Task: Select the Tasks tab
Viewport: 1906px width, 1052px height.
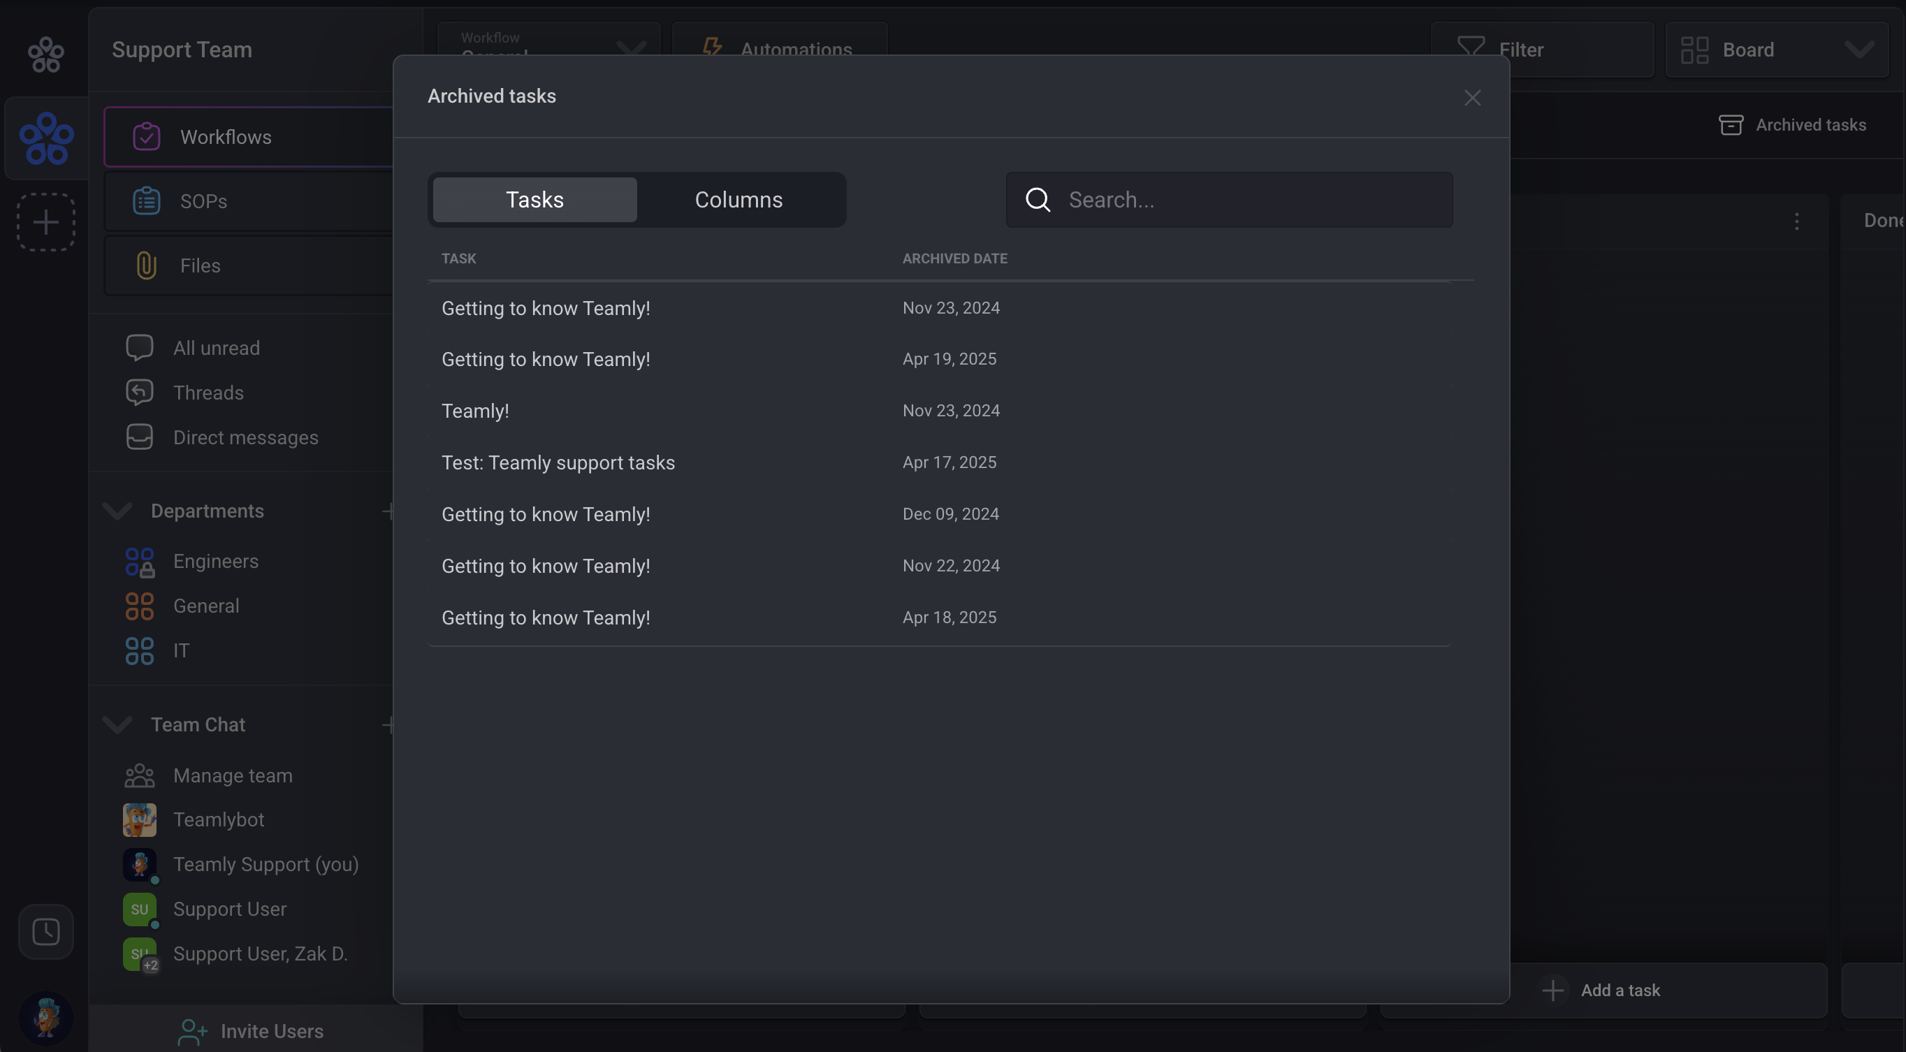Action: click(534, 200)
